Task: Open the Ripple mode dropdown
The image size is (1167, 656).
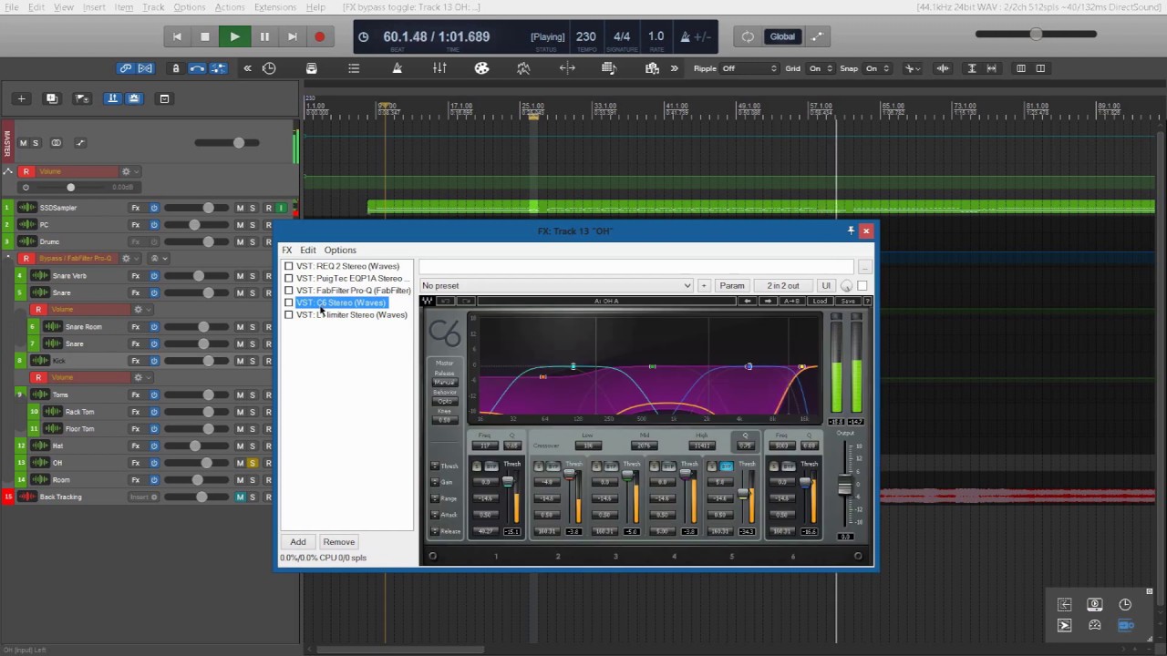Action: [749, 68]
